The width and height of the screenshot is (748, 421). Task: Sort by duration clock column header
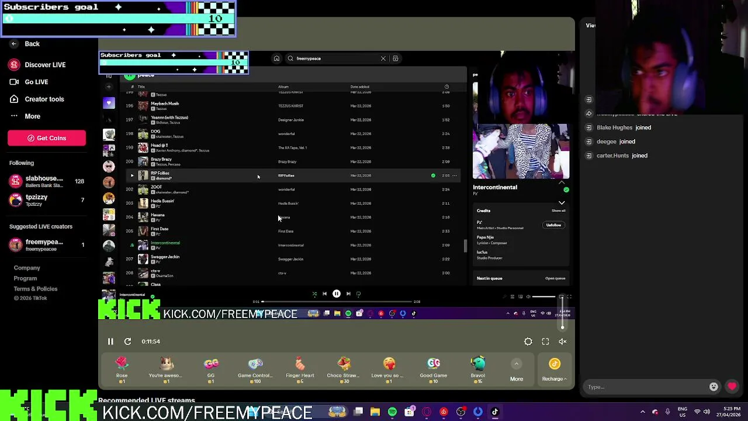click(446, 87)
